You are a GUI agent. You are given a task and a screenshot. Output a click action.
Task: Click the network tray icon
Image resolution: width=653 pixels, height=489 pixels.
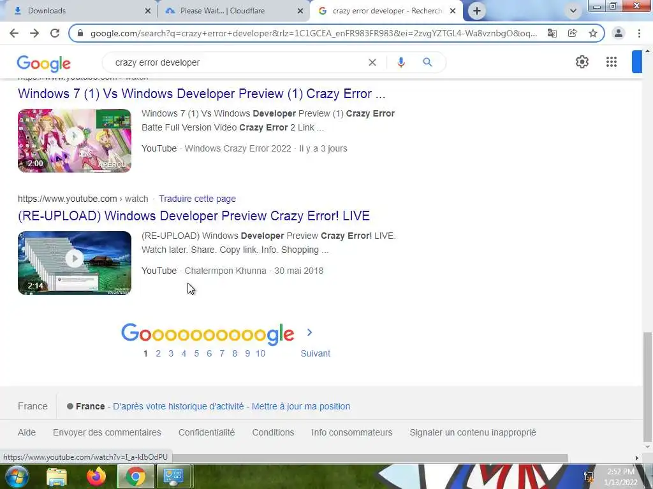tap(589, 477)
